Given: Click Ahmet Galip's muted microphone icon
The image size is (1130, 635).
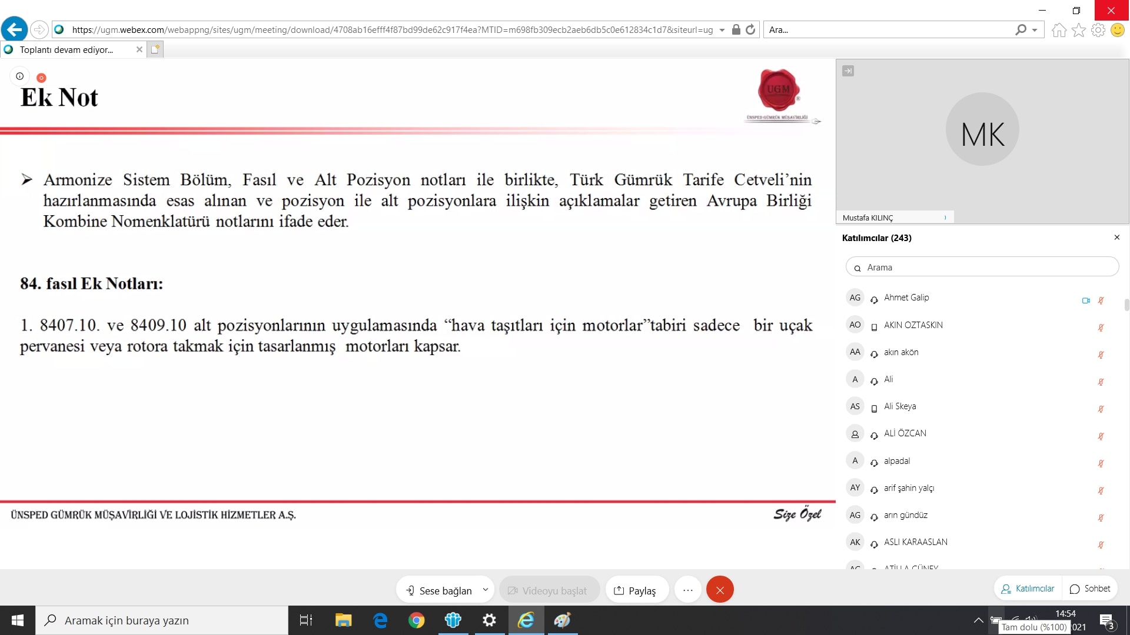Looking at the screenshot, I should pos(1101,300).
